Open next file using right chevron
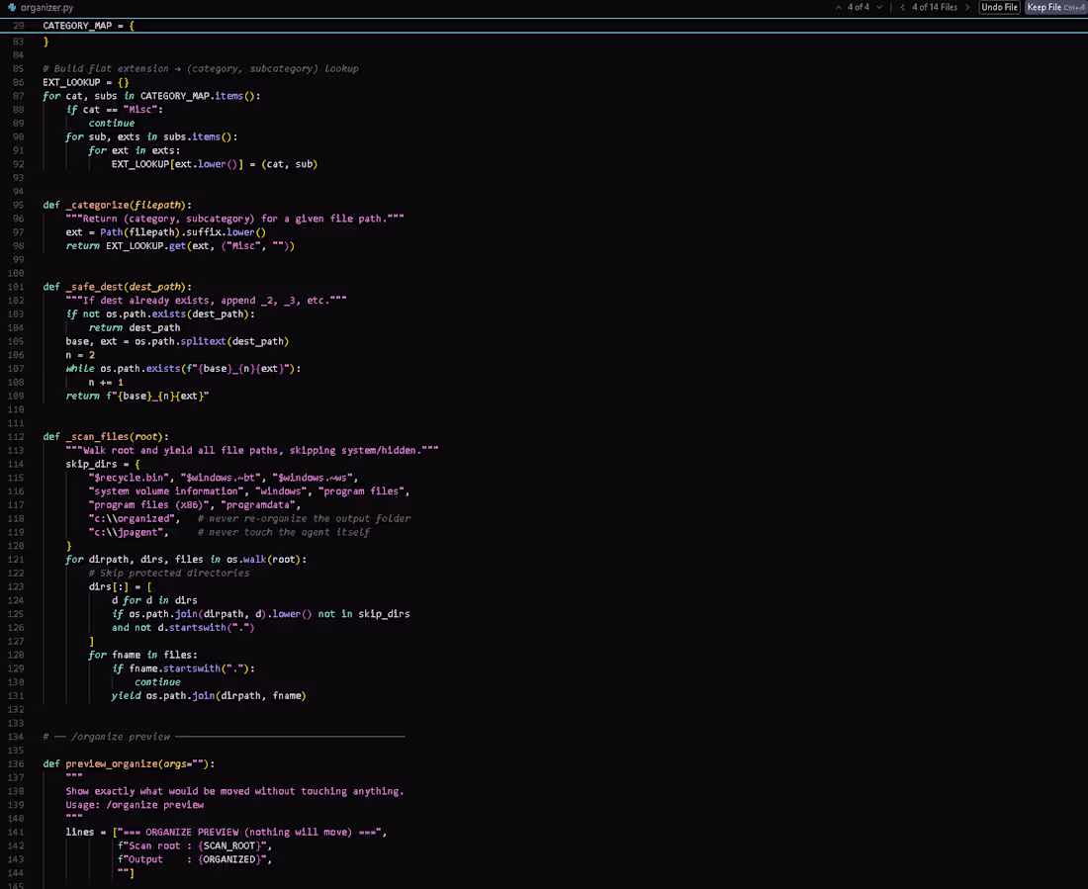The image size is (1088, 889). pos(967,7)
